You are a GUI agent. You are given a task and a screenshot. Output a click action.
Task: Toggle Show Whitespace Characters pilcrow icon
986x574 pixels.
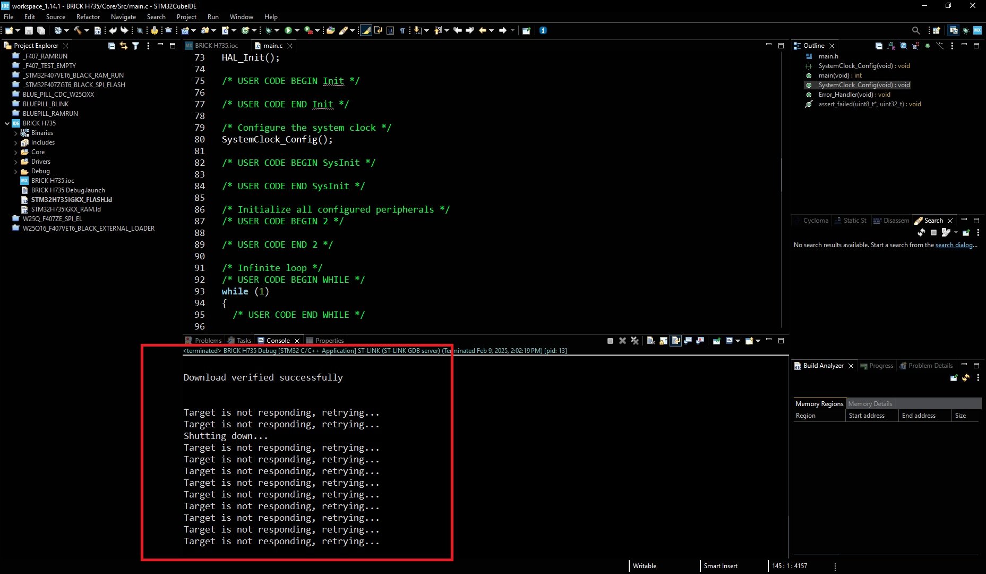pos(402,30)
